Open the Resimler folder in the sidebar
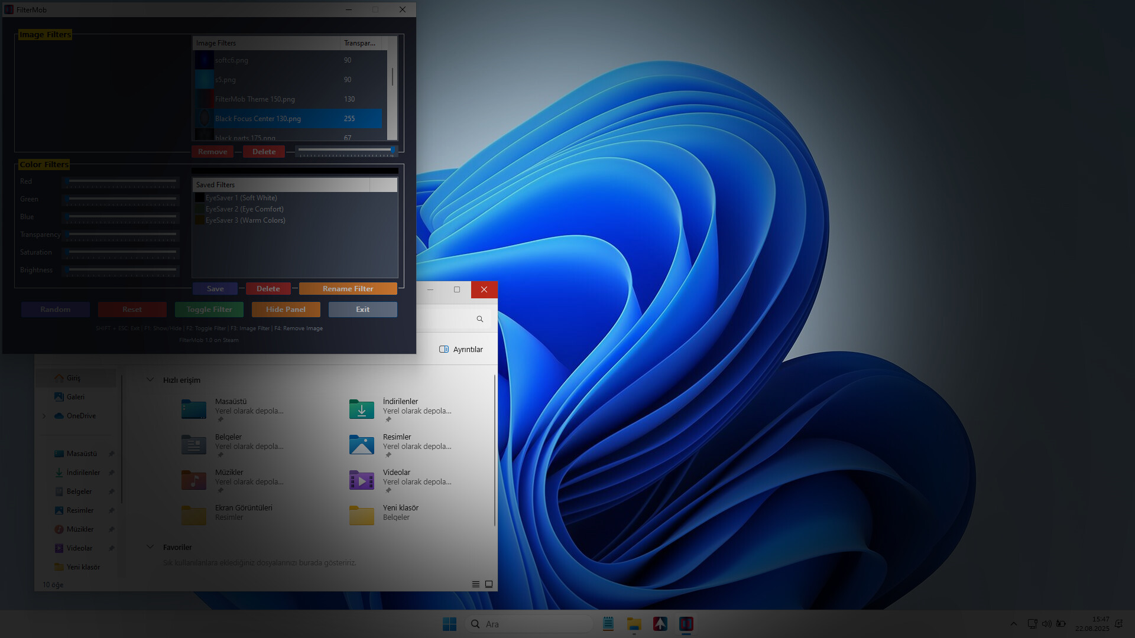Viewport: 1135px width, 638px height. pos(79,510)
